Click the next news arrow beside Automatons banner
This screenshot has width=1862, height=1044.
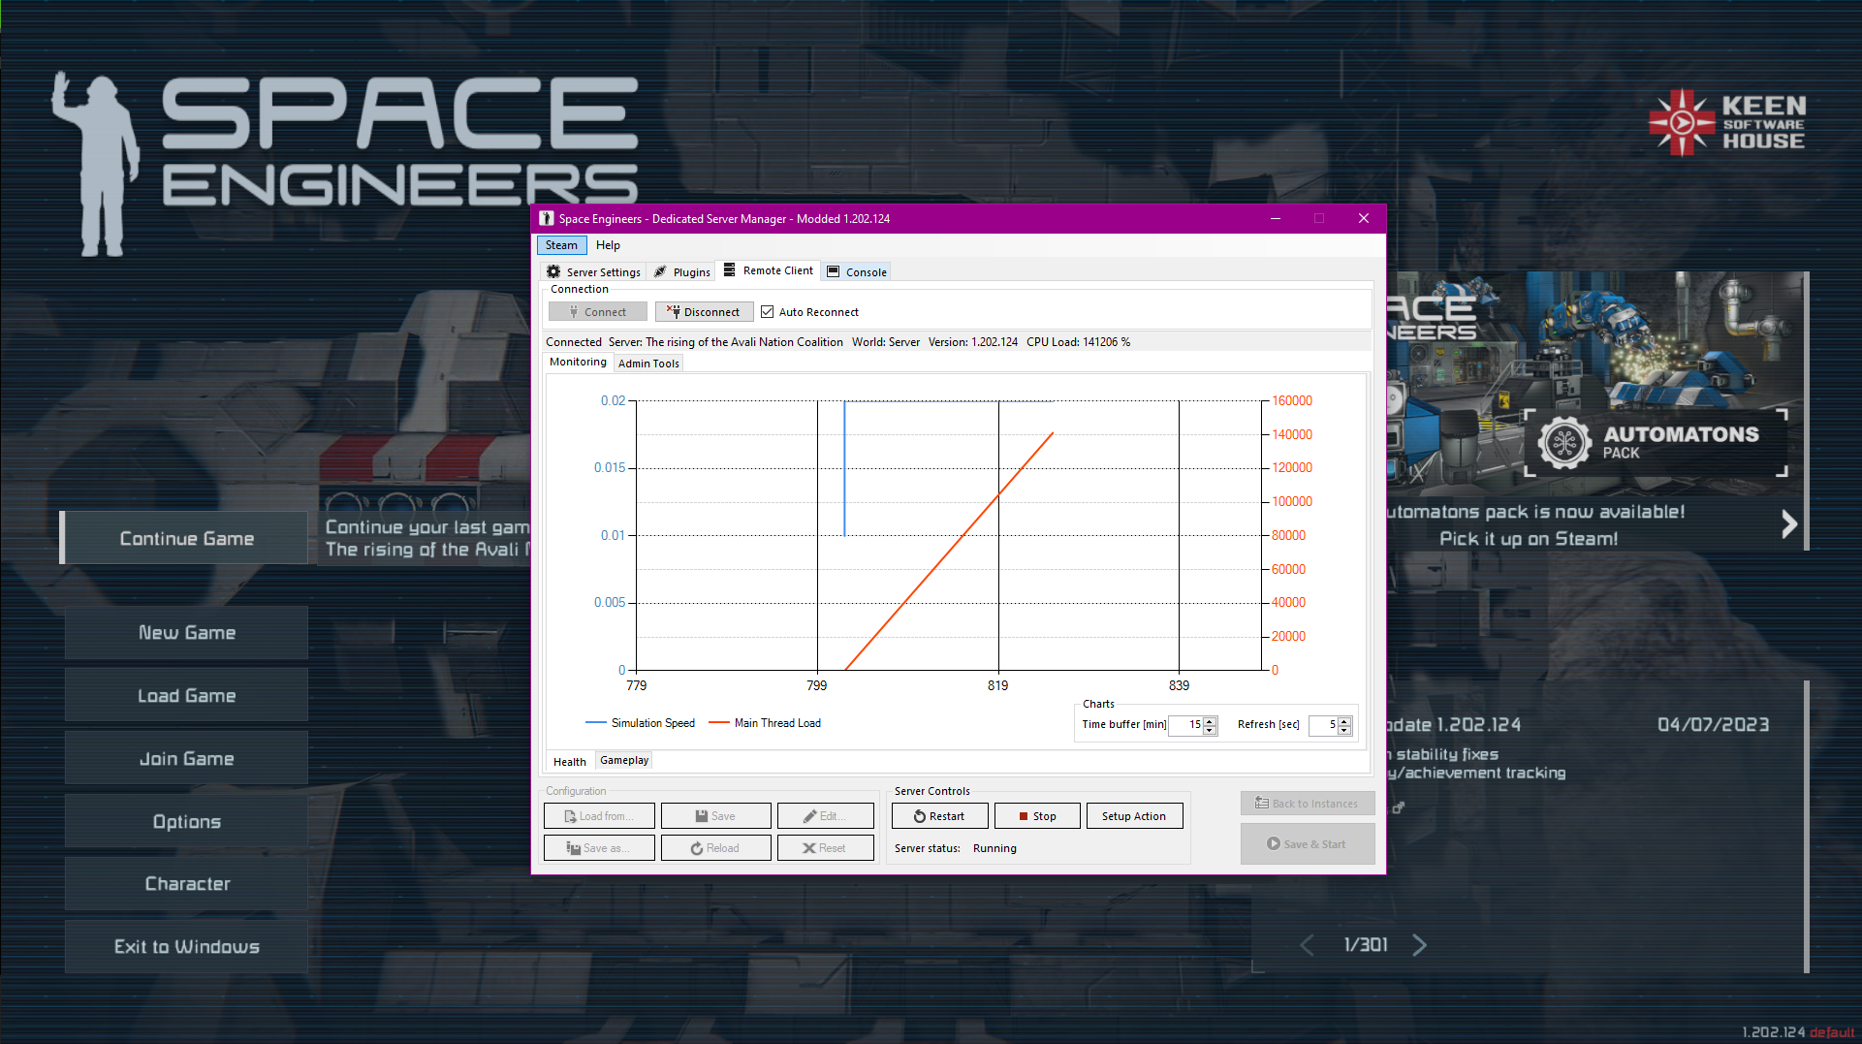click(x=1788, y=524)
